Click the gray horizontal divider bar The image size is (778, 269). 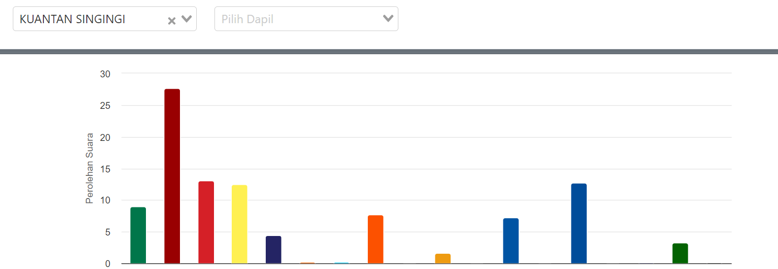(389, 52)
